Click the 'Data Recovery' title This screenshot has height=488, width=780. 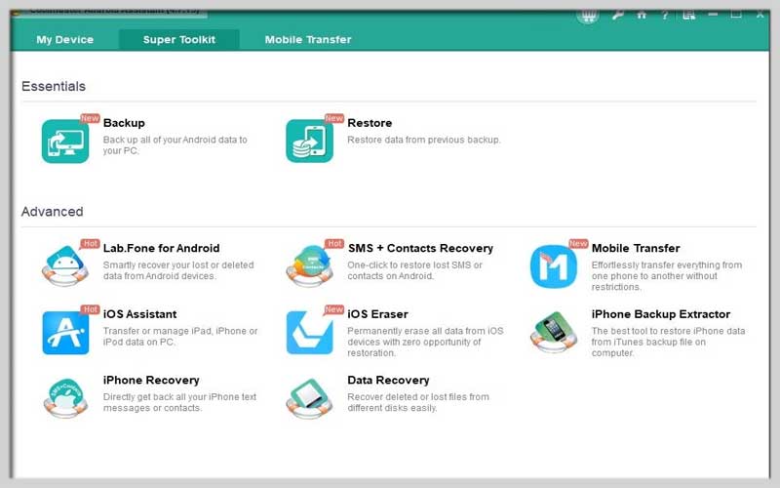click(x=388, y=381)
